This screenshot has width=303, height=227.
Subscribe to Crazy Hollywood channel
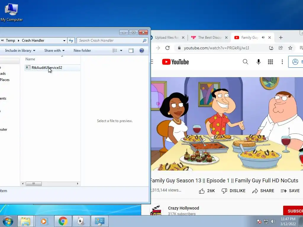(293, 211)
